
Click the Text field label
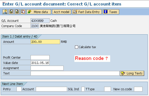click(x=6, y=73)
